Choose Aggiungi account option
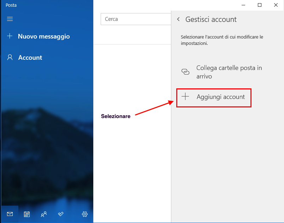284x223 pixels. pos(220,97)
